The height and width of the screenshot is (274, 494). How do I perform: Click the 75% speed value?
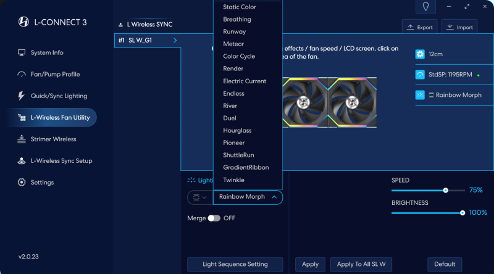pyautogui.click(x=475, y=190)
